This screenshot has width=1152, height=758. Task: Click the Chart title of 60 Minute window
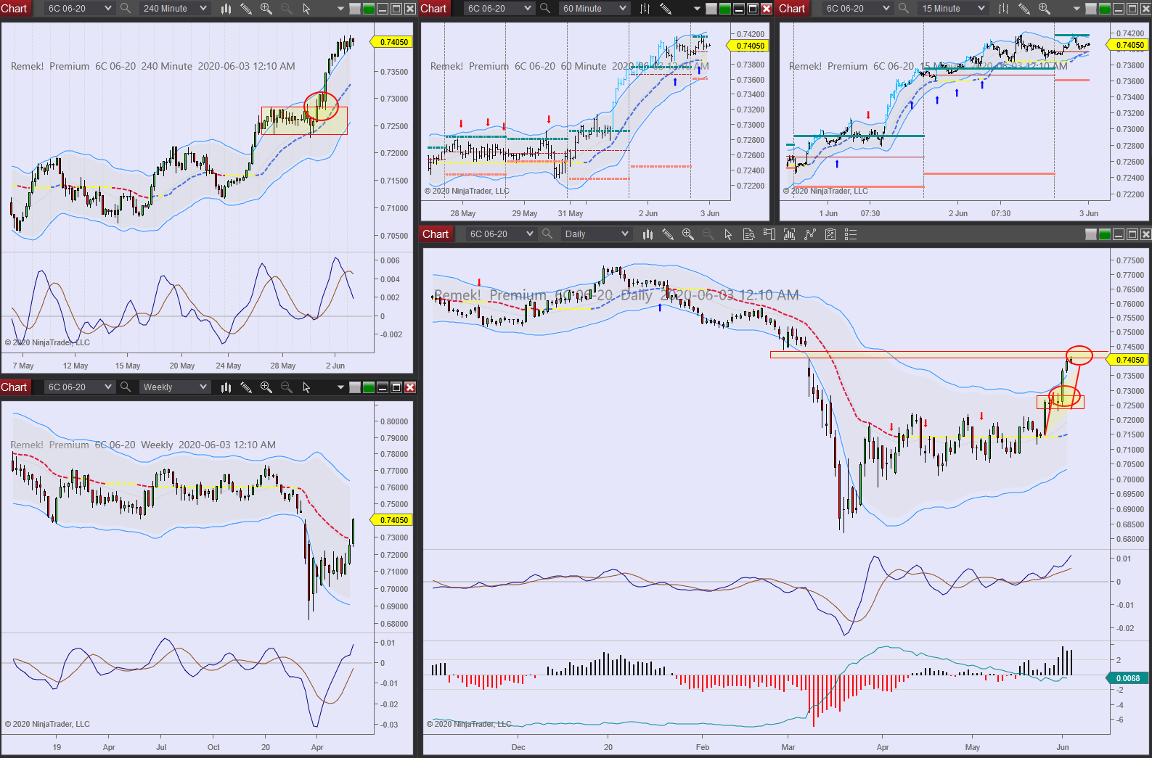(x=434, y=9)
